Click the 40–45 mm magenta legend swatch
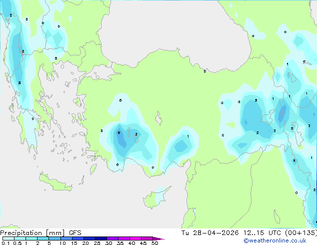This screenshot has height=245, width=317. pos(135,238)
